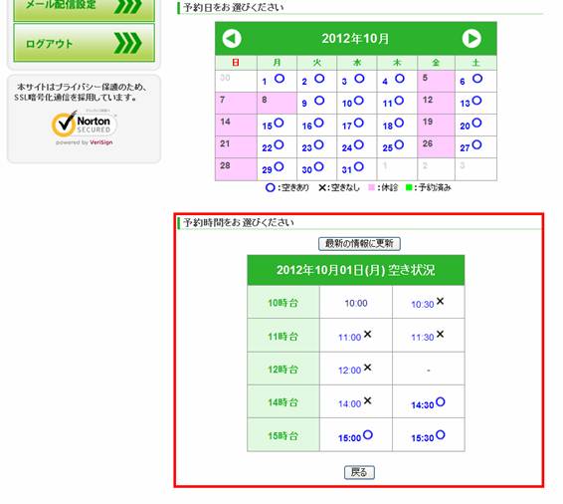563x504 pixels.
Task: Choose the 15:30 available circle slot
Action: 441,434
